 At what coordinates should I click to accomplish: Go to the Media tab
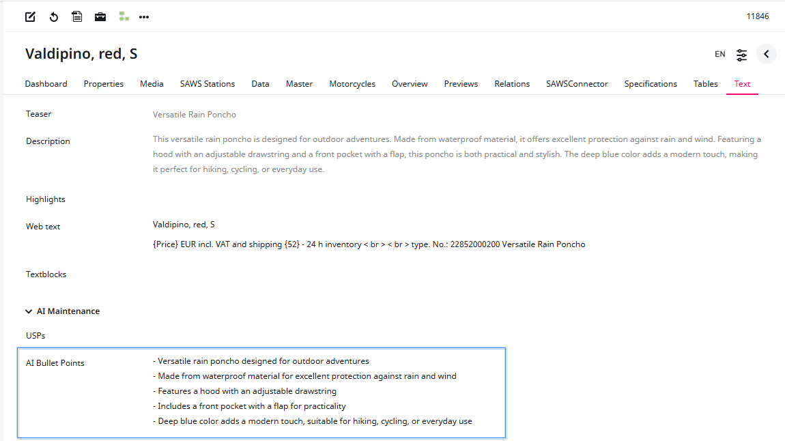click(x=152, y=84)
